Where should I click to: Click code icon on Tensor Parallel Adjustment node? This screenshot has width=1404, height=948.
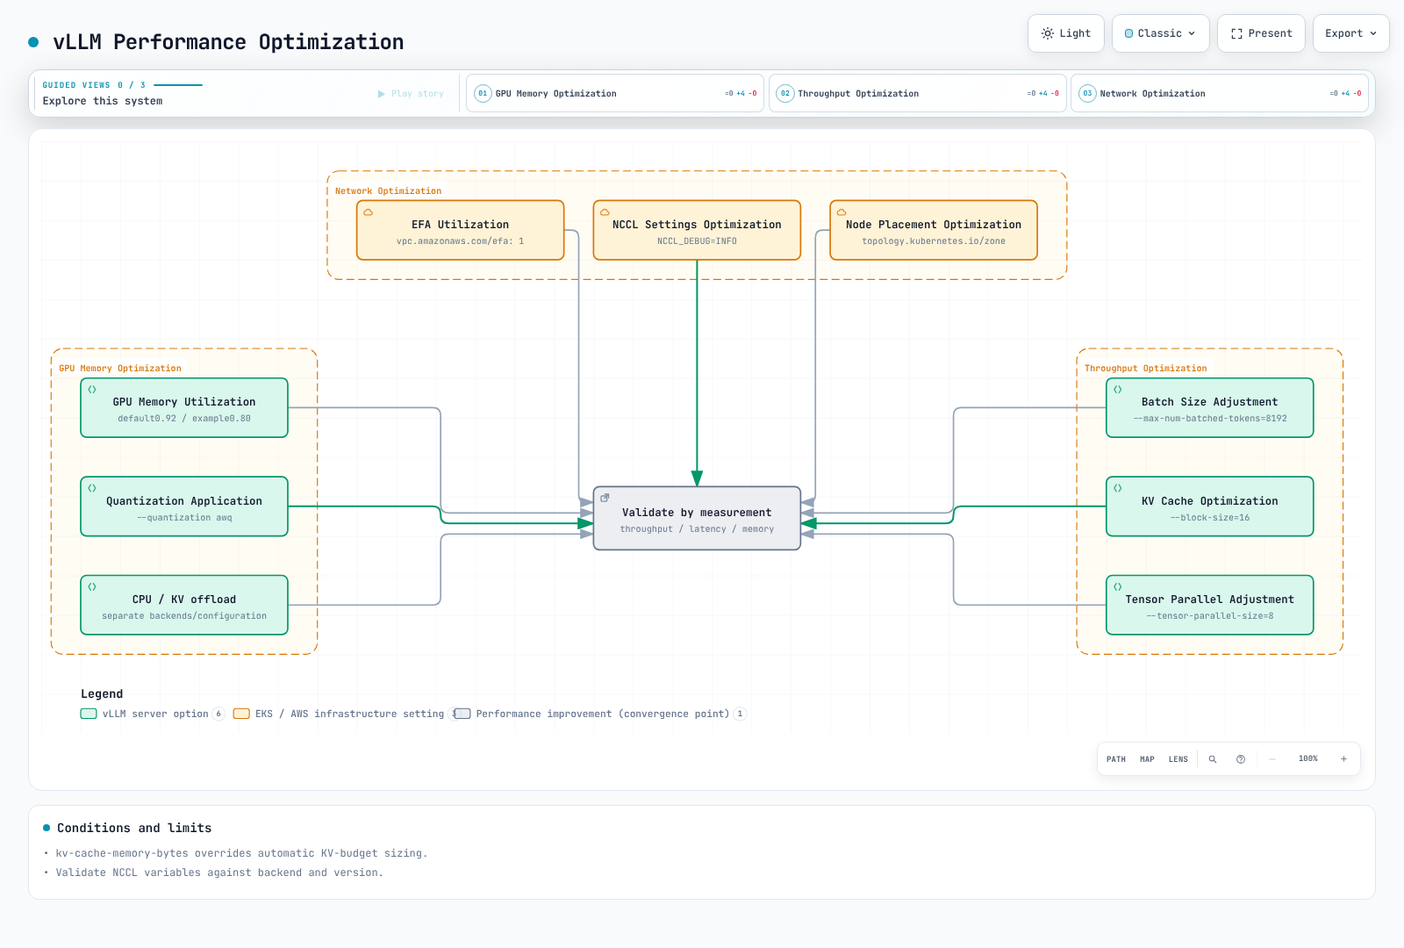[x=1118, y=587]
